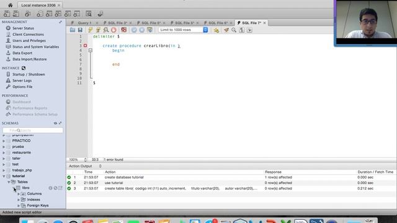This screenshot has width=397, height=223.
Task: Toggle autocommit mode icon
Action: pos(149,30)
